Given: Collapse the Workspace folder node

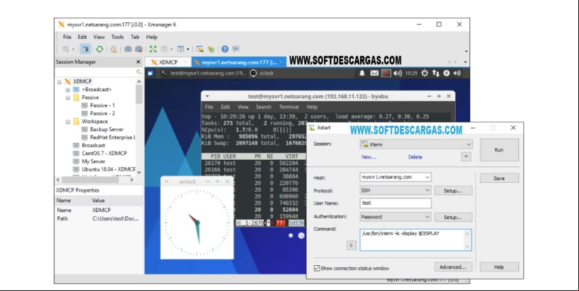Looking at the screenshot, I should (x=67, y=122).
